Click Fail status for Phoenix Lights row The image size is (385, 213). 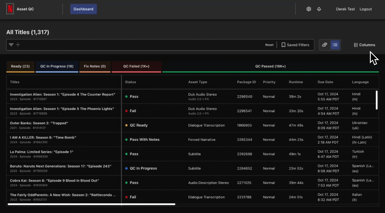131,111
